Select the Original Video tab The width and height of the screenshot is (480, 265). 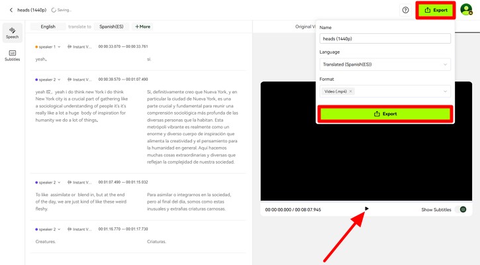coord(305,26)
